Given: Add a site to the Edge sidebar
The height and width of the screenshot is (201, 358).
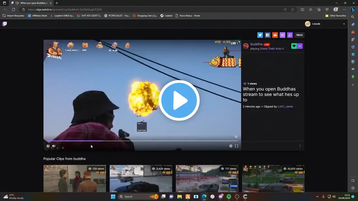Looking at the screenshot, I should [x=353, y=85].
